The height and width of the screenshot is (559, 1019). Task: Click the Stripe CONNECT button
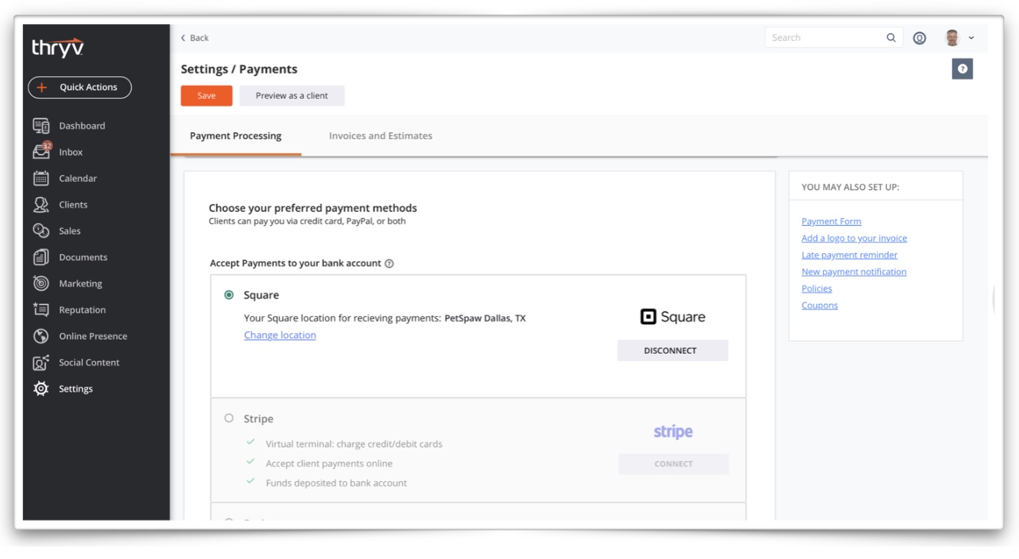tap(673, 464)
